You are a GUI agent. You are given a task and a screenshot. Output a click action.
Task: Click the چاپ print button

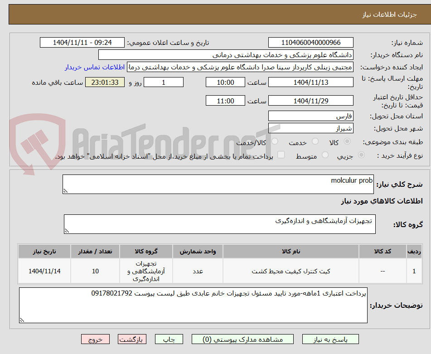pos(169,339)
